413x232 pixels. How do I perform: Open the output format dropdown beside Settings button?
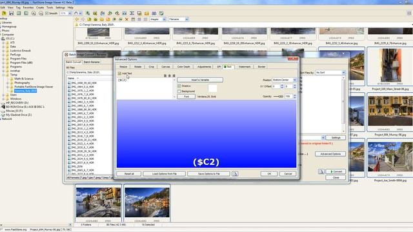tap(323, 137)
